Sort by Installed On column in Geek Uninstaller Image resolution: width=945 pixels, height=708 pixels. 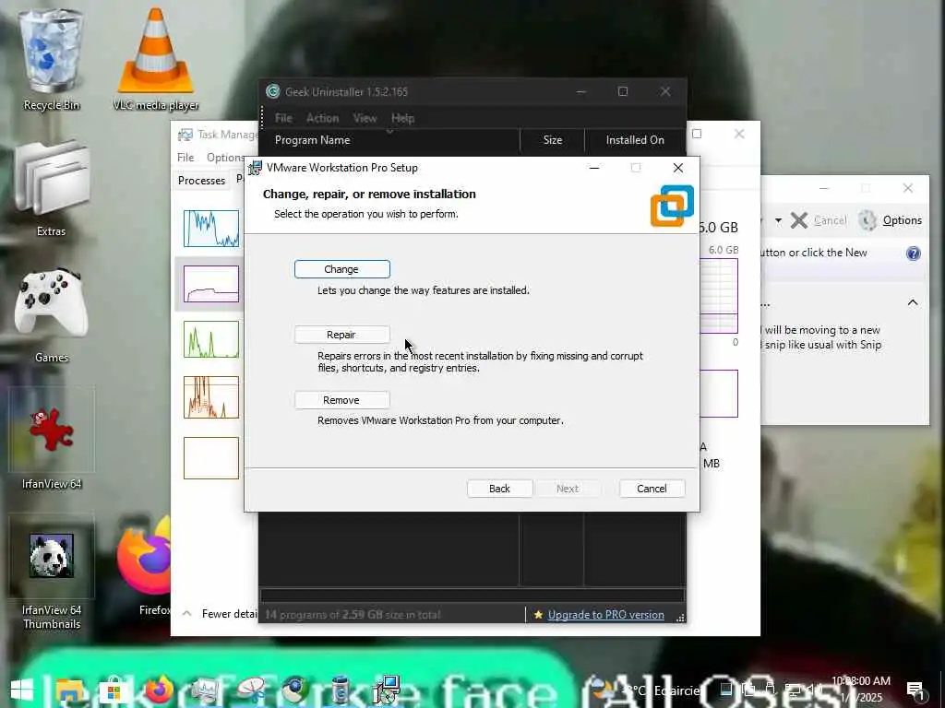tap(635, 140)
